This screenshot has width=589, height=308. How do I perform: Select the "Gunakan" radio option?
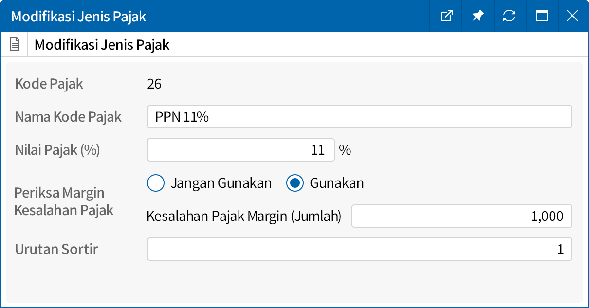[x=294, y=183]
